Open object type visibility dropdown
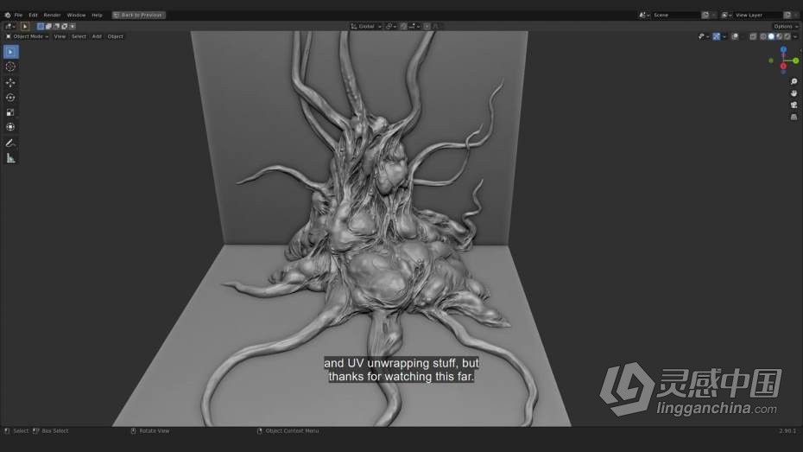This screenshot has height=452, width=803. click(704, 36)
